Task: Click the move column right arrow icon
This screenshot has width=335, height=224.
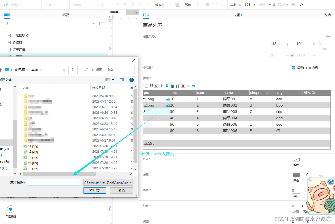Action: [x=193, y=86]
